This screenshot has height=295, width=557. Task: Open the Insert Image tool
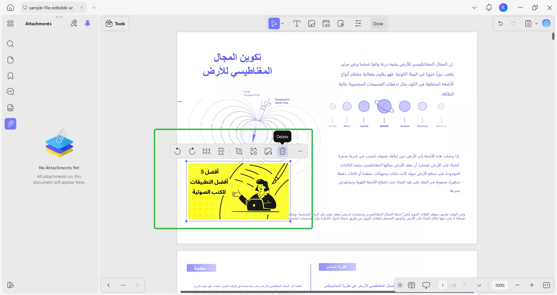point(311,23)
